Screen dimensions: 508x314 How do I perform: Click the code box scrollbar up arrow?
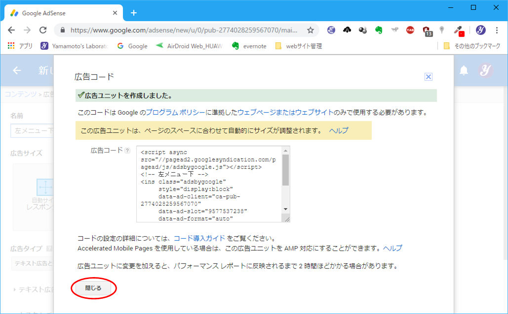click(285, 151)
